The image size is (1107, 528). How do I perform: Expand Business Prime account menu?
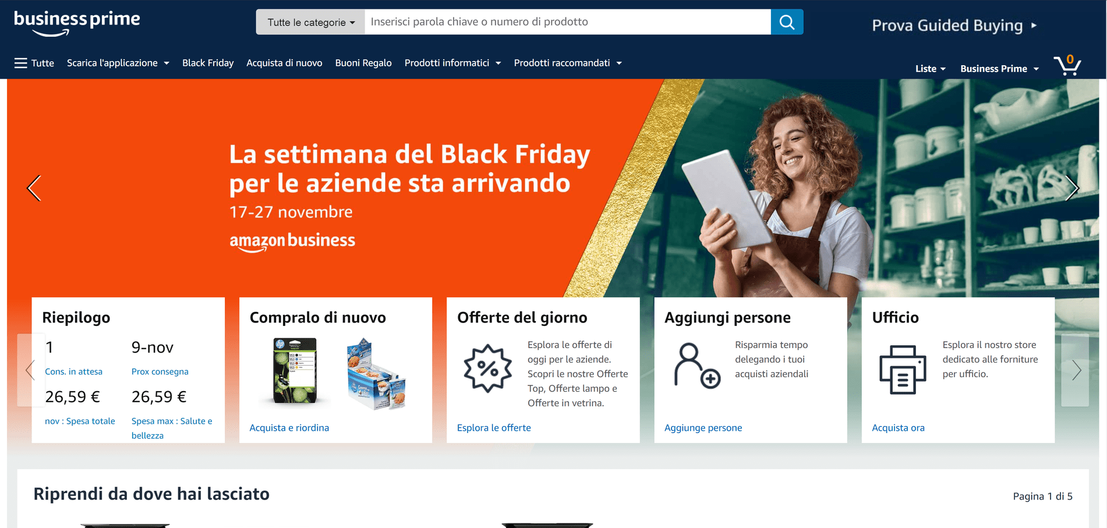999,69
